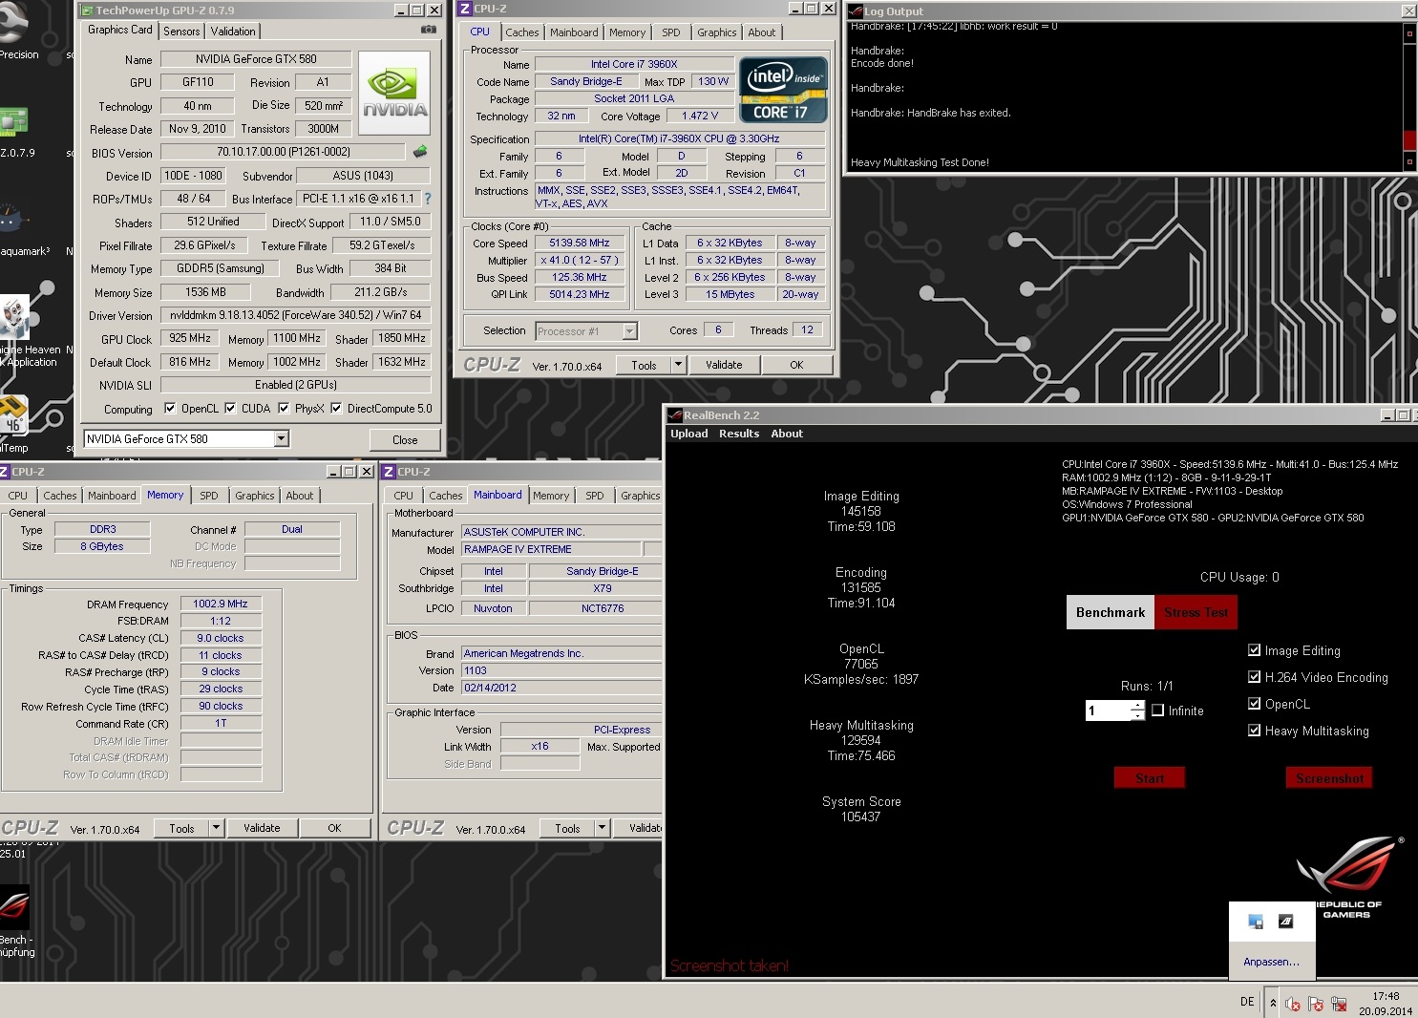1418x1018 pixels.
Task: Click the Screenshot button in RealBench
Action: (1329, 778)
